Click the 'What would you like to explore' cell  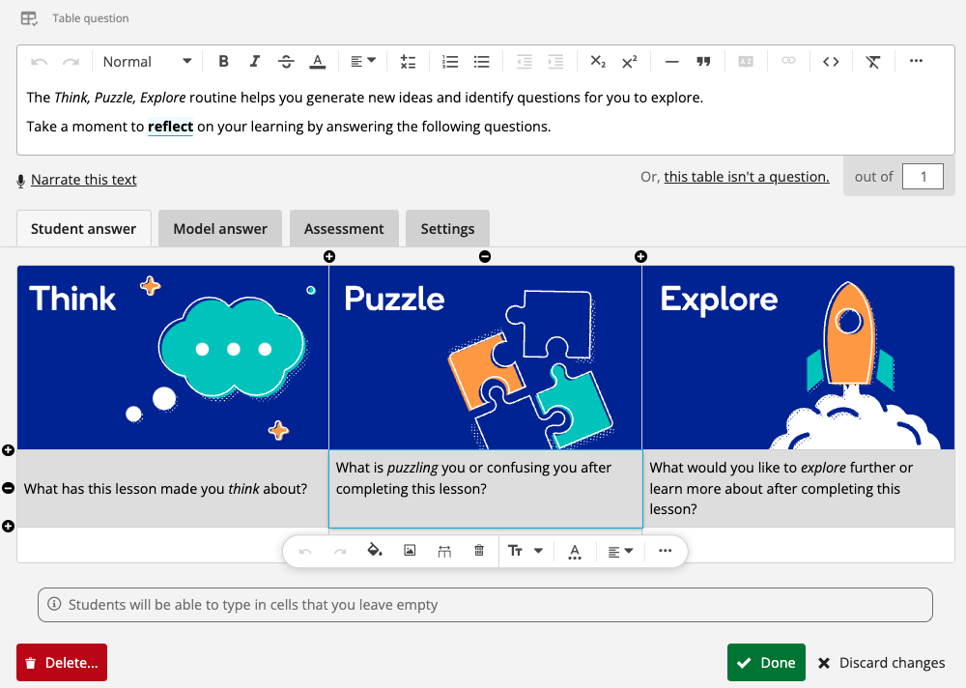[799, 488]
